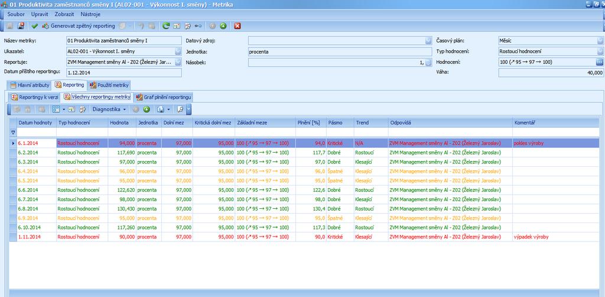Click the link arrow icon beside the top find icon

click(198, 26)
